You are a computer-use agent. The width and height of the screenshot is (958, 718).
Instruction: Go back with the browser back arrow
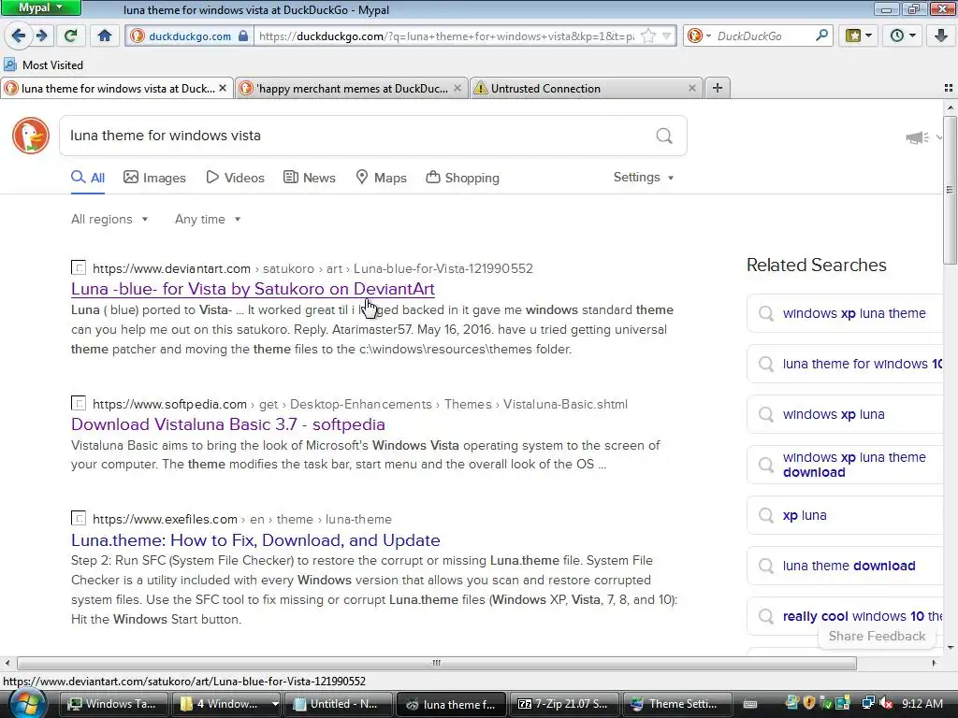[x=19, y=36]
